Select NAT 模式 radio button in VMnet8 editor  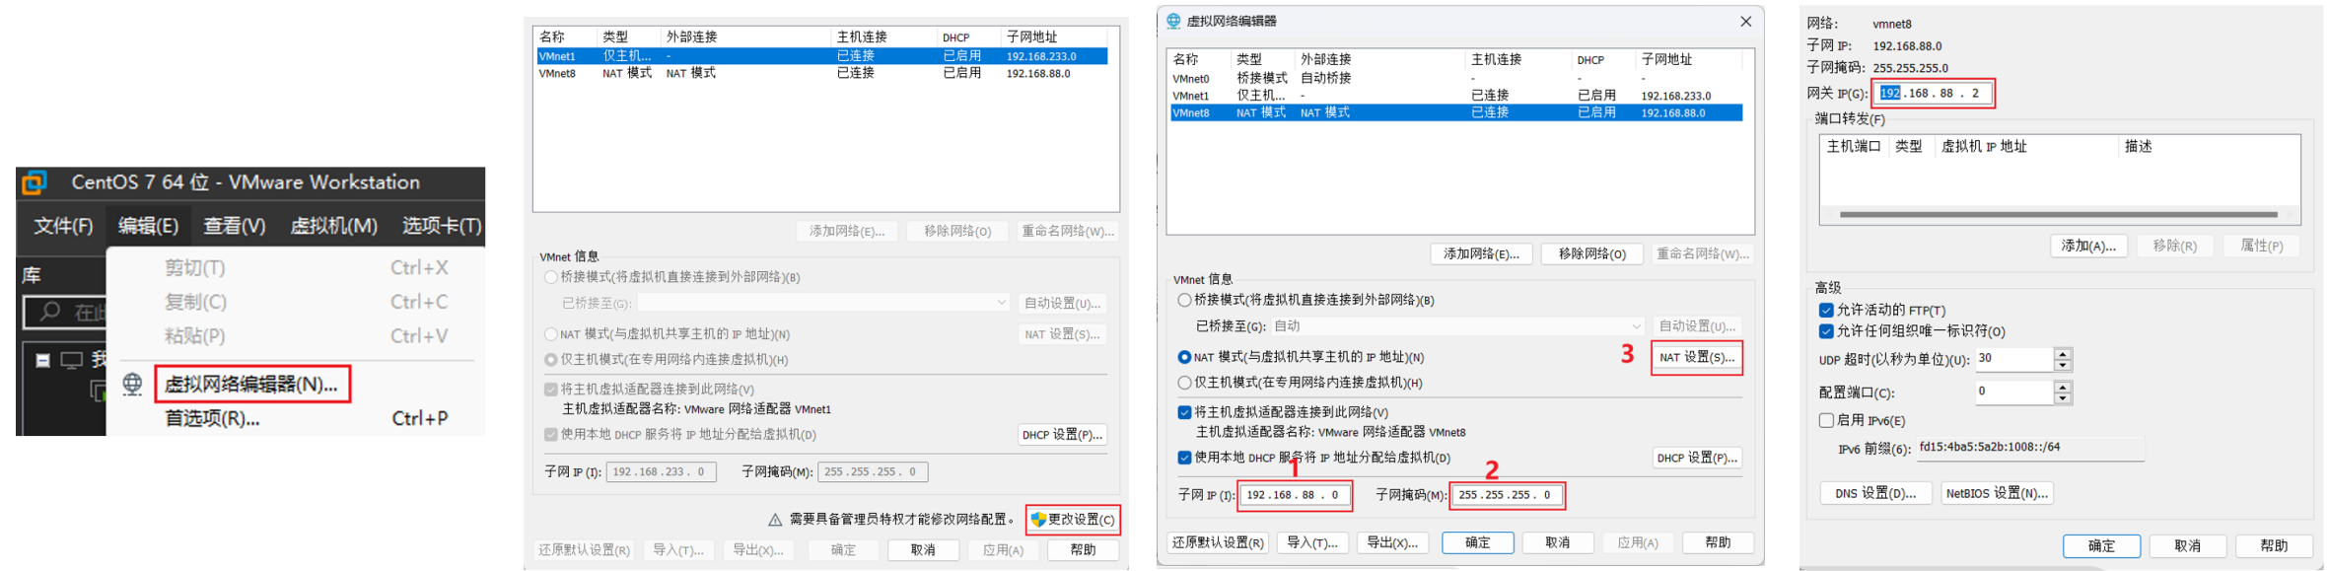(x=1184, y=357)
